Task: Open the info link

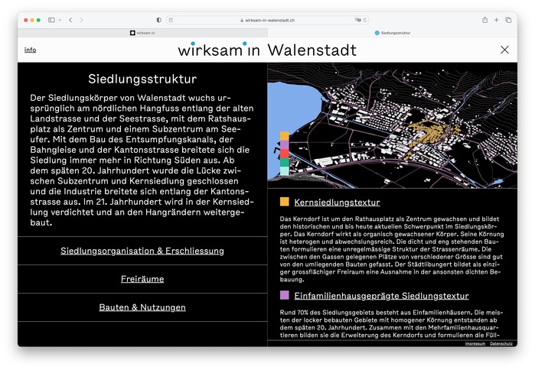Action: (30, 50)
